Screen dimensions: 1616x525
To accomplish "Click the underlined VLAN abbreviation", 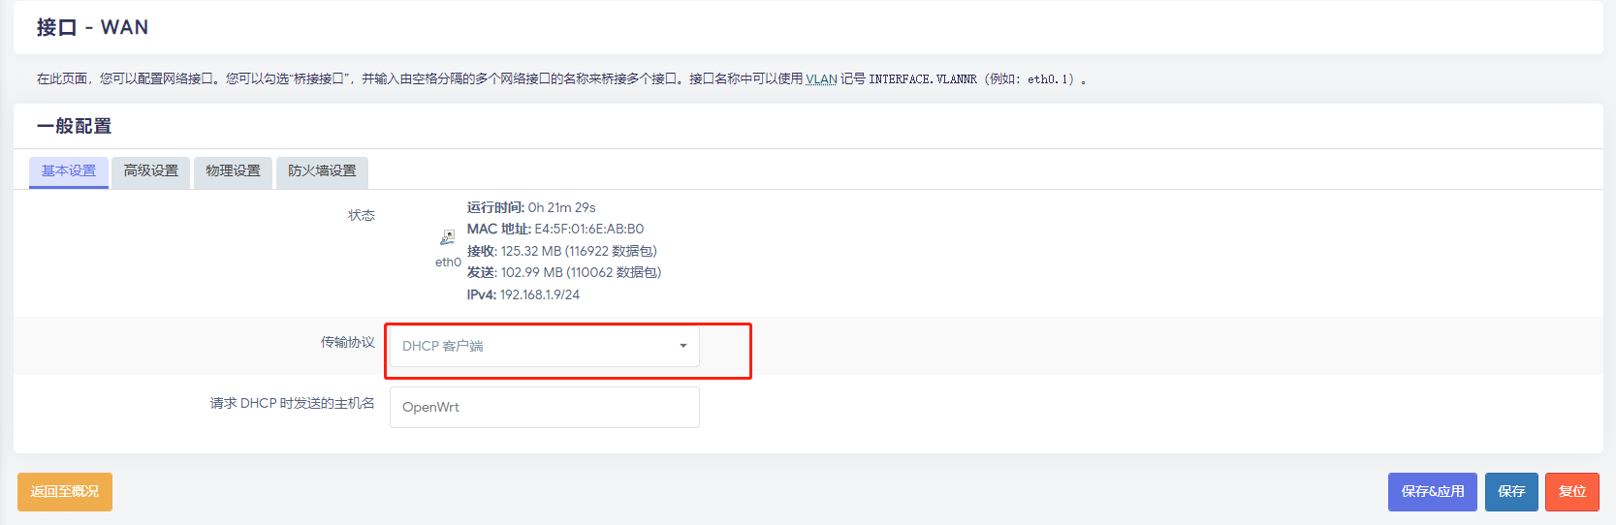I will (x=821, y=79).
